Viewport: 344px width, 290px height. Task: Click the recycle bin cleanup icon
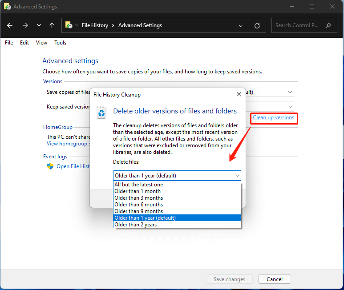[x=101, y=113]
